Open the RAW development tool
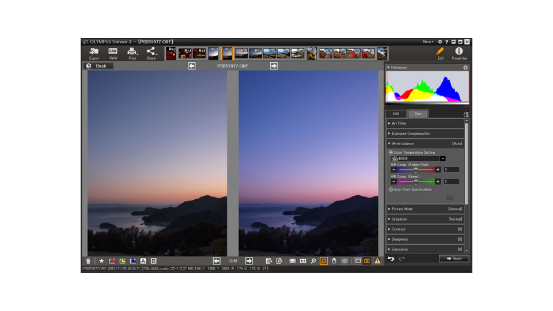 113,53
